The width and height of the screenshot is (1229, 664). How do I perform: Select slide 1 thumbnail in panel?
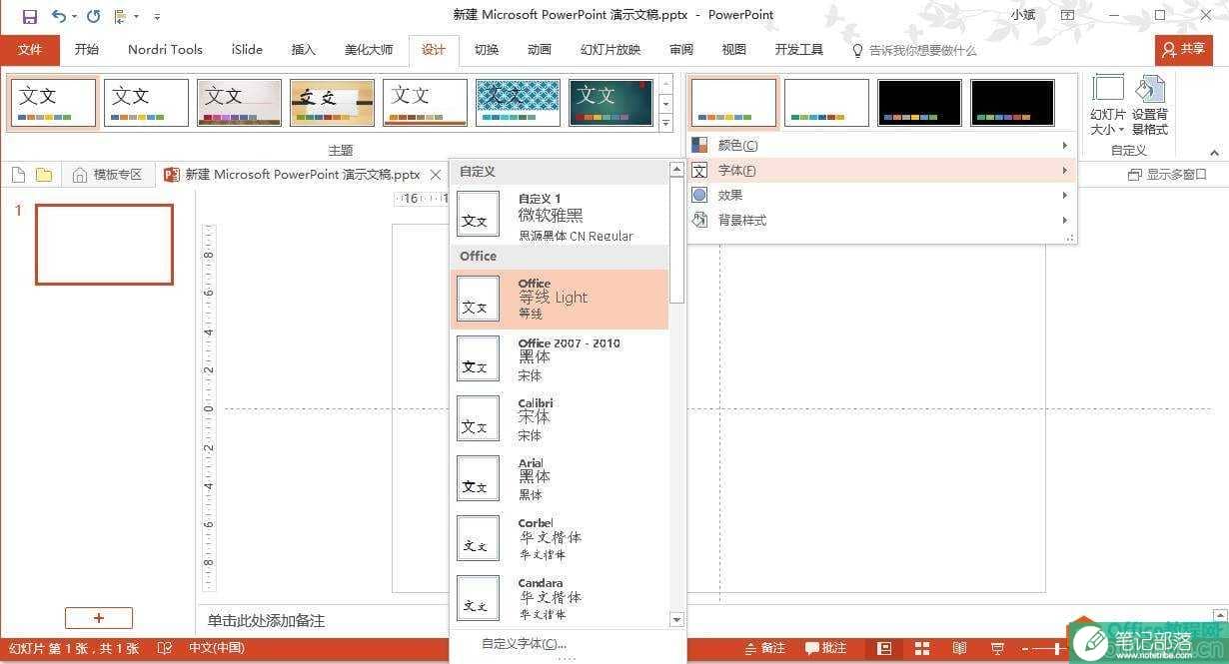[104, 245]
